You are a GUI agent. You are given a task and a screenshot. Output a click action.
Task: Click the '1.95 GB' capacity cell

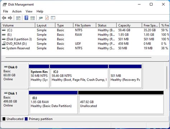click(123, 35)
